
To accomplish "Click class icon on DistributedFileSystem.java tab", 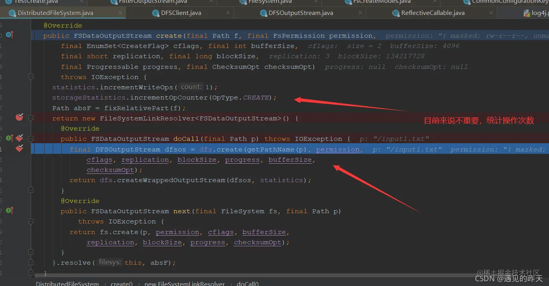I will pos(12,13).
